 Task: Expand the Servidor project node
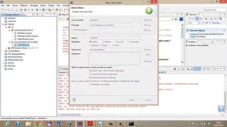(x=3, y=66)
